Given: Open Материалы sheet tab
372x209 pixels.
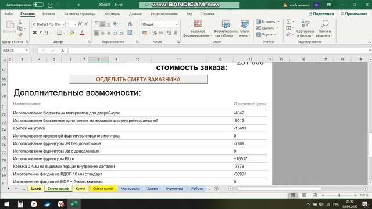Looking at the screenshot, I should point(130,188).
